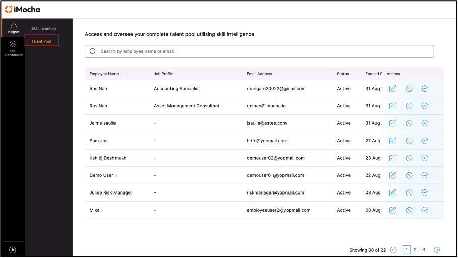Edit Kshitij Deshmukh's employee record
This screenshot has height=258, width=458.
pos(392,158)
